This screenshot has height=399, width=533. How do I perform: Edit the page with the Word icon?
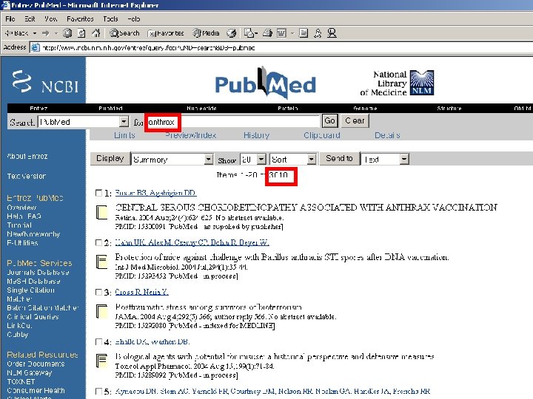282,33
